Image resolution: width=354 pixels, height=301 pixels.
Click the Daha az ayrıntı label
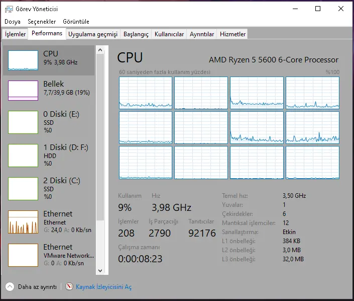pos(37,287)
